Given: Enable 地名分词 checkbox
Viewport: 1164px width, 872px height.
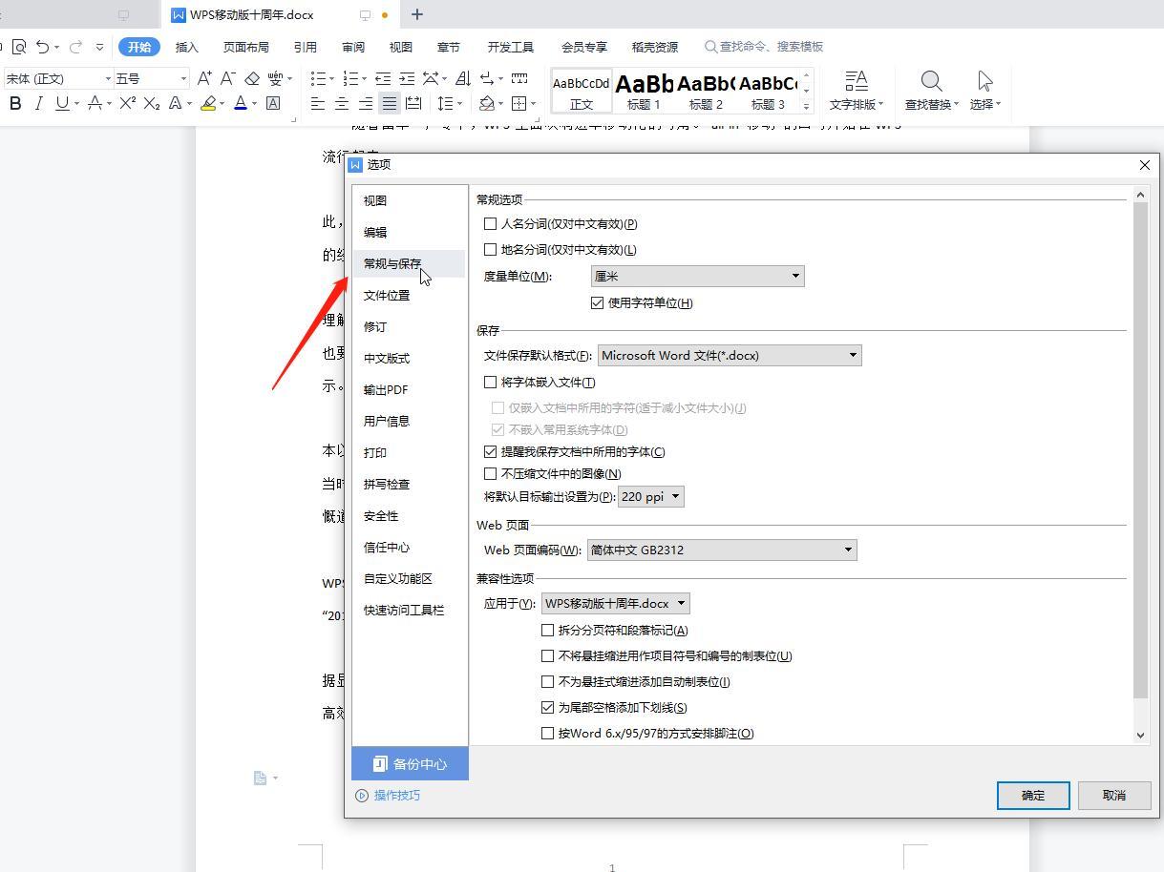Looking at the screenshot, I should tap(491, 250).
